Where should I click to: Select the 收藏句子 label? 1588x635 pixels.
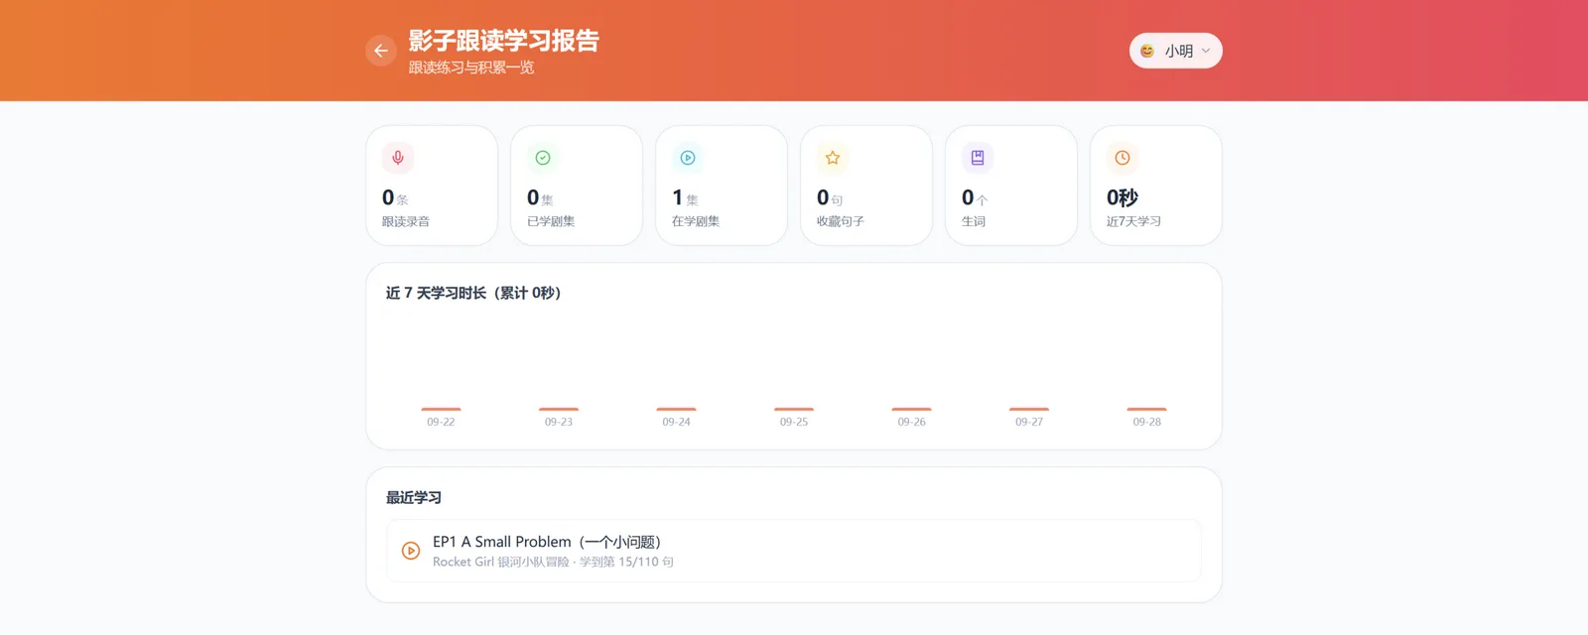[841, 221]
